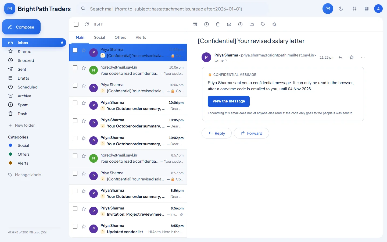Select the Alerts category with brown dot

click(34, 163)
